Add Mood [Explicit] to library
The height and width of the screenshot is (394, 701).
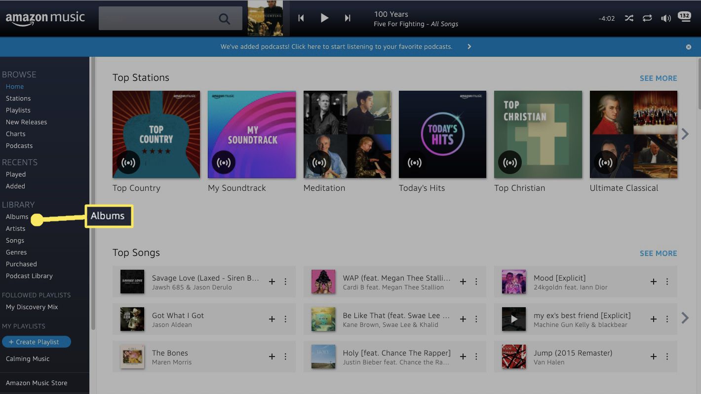click(x=654, y=282)
